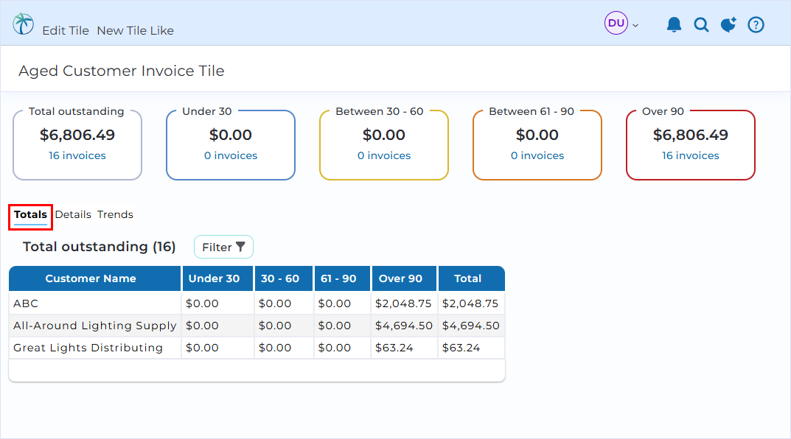
Task: Open 0 invoices link under Between 61 - 90
Action: 537,155
